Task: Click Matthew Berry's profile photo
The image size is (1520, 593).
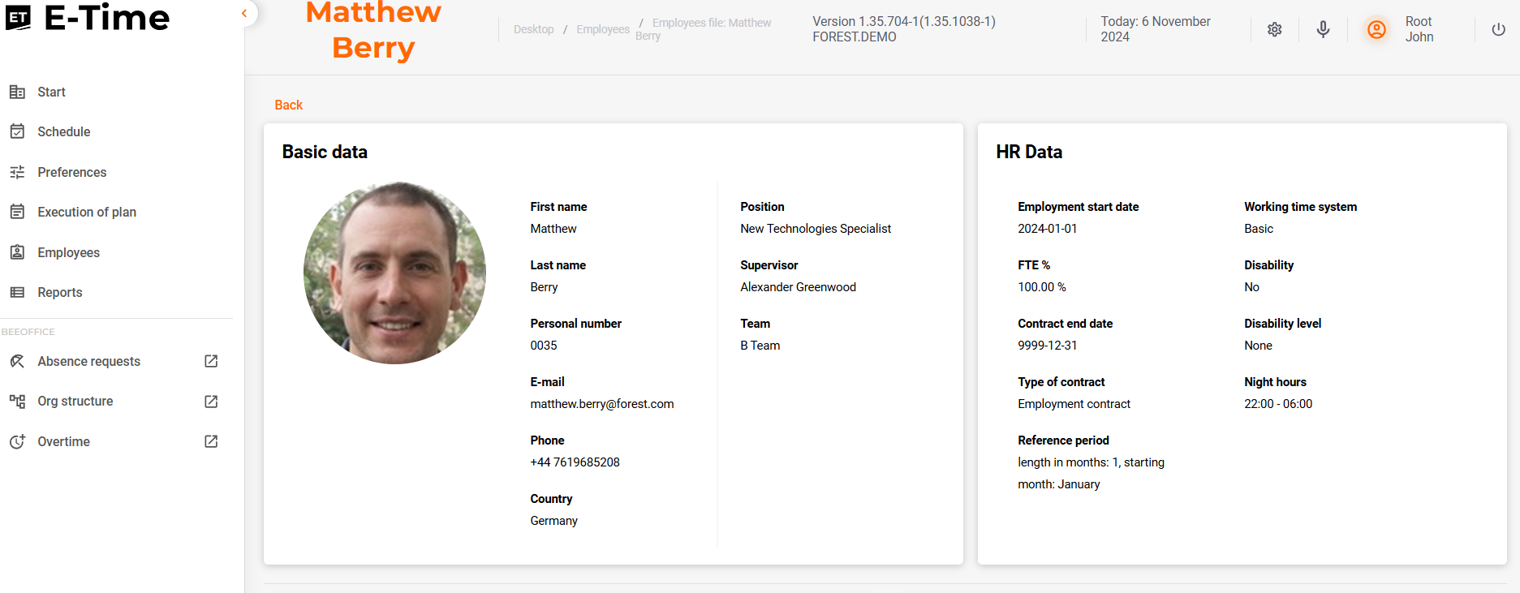Action: point(394,273)
